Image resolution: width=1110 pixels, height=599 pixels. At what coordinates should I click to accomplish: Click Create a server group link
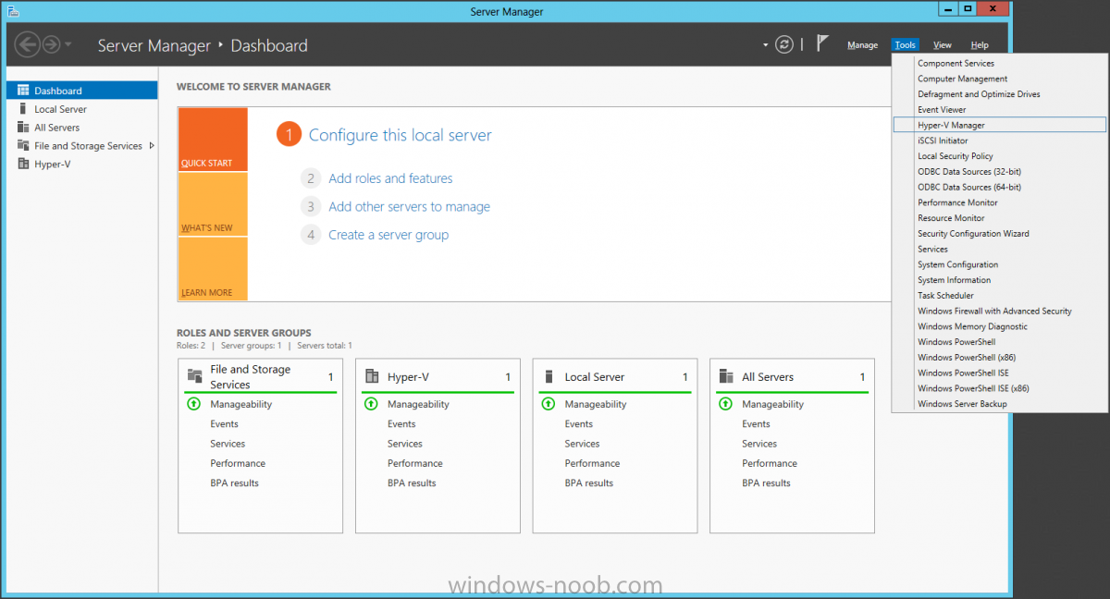(388, 235)
